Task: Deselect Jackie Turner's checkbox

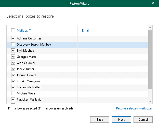Action: coord(13,69)
